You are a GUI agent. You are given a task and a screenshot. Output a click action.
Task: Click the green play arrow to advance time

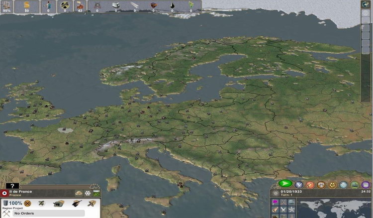[x=285, y=184]
